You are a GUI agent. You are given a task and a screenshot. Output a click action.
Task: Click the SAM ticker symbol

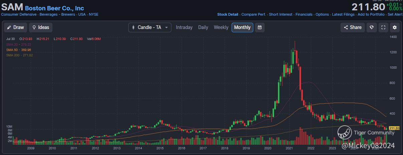12,7
